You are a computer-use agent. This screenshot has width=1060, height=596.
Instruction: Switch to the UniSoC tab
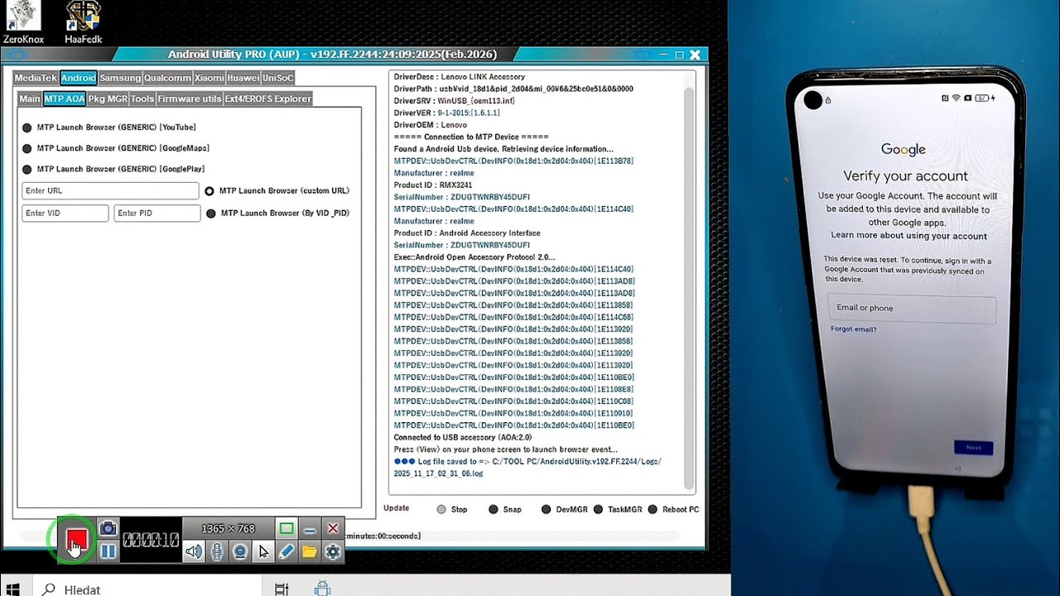click(278, 78)
